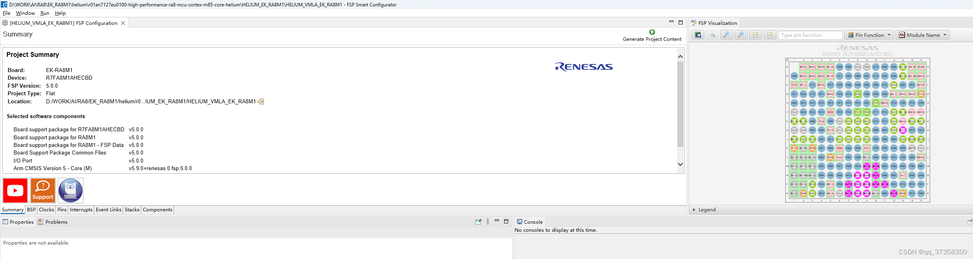This screenshot has width=973, height=259.
Task: Maximize the Properties panel
Action: [506, 221]
